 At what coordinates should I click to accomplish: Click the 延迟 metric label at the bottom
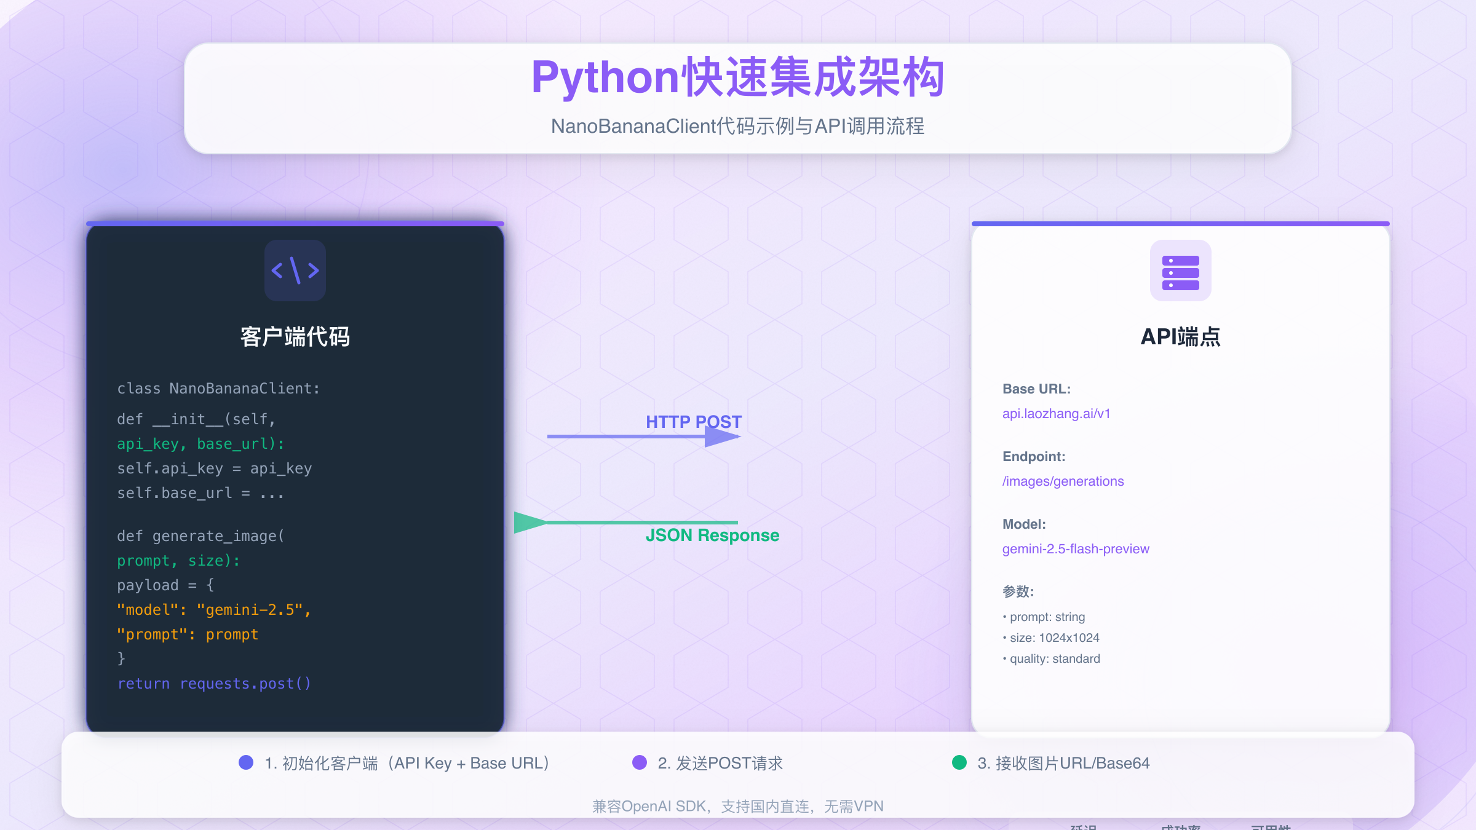(x=1082, y=827)
